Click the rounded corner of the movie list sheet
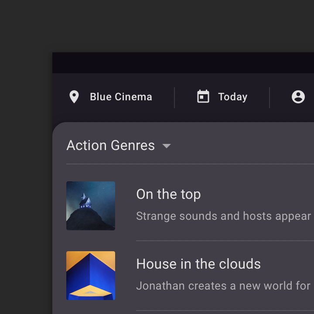Viewport: 314px width, 314px height. click(58, 128)
